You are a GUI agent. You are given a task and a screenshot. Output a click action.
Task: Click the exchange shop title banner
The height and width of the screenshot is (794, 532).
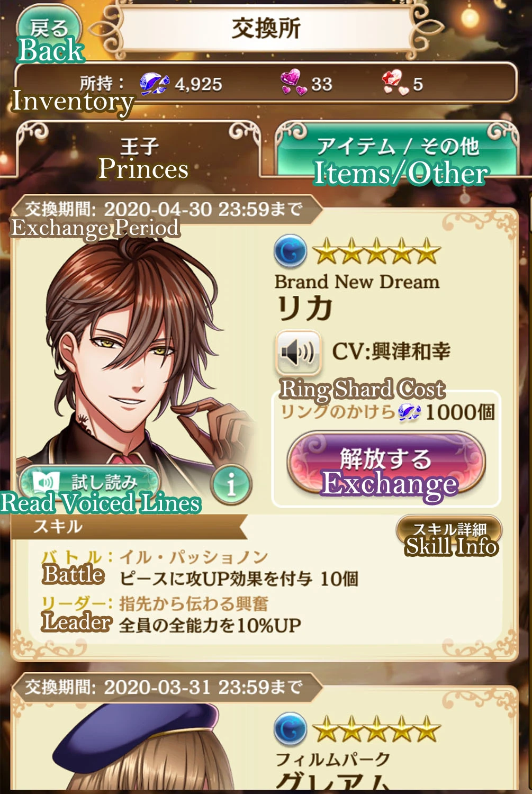[x=266, y=29]
